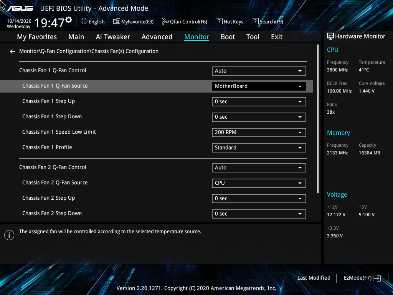Click the Hot Keys question mark icon
The width and height of the screenshot is (393, 295).
219,22
